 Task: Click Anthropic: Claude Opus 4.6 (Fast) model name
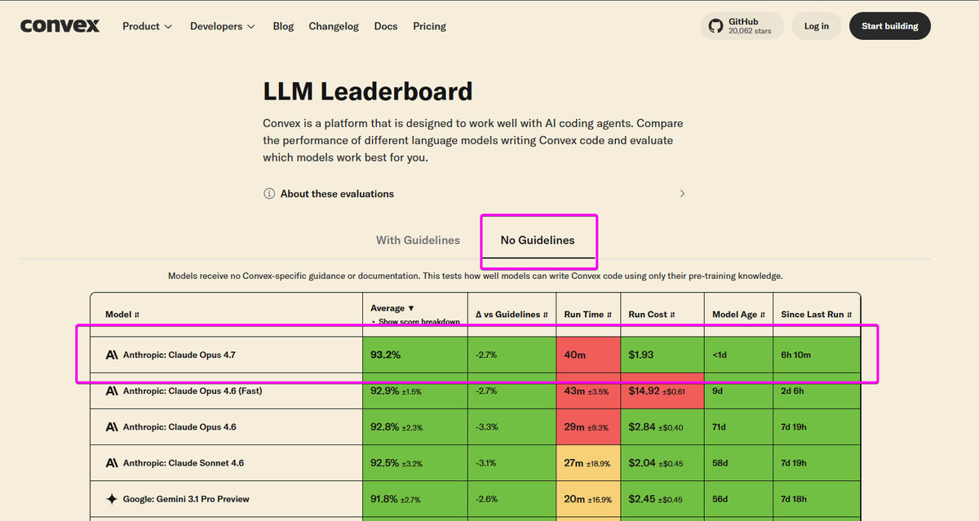(193, 391)
